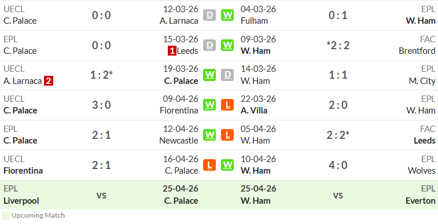This screenshot has width=438, height=224.
Task: Click the orange L badge beside 22-03-26 A. Villa
Action: 227,105
